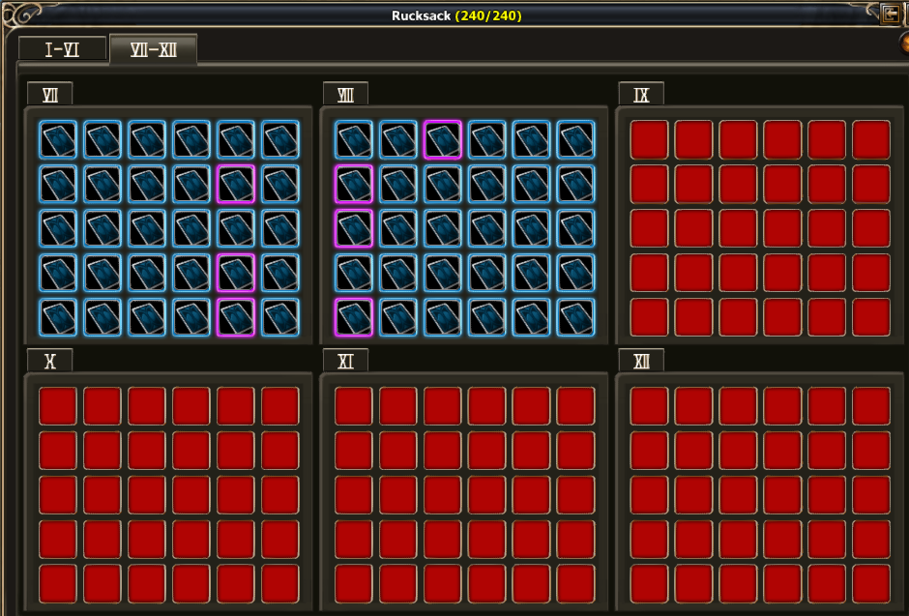Click the top-right card item in bag VIII
The height and width of the screenshot is (616, 909).
point(576,139)
